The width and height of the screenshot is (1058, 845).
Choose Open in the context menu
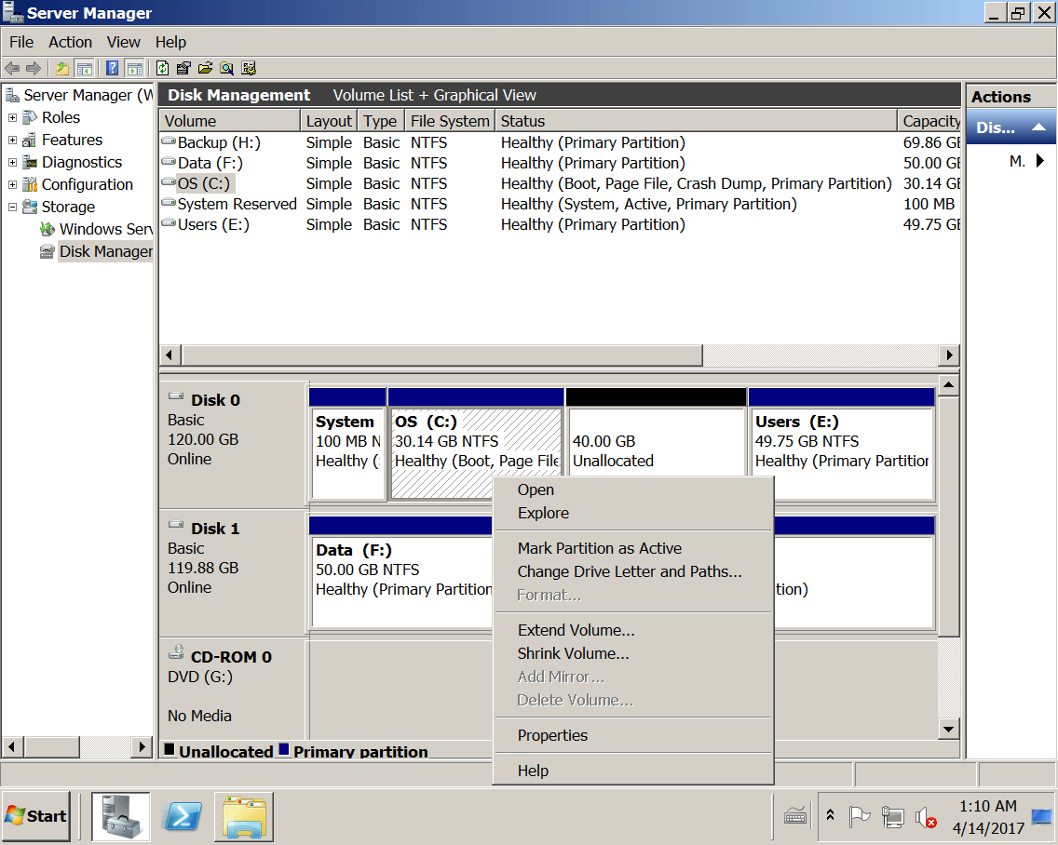click(x=633, y=490)
